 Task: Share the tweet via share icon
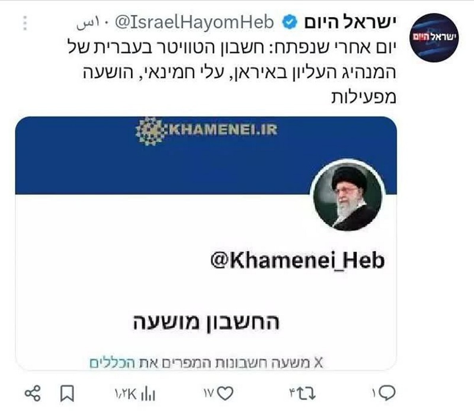(x=32, y=393)
